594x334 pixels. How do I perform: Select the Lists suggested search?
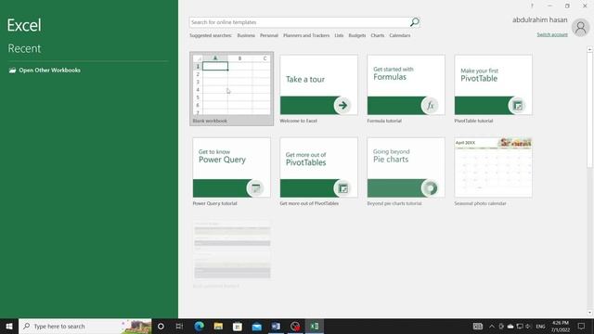point(339,35)
